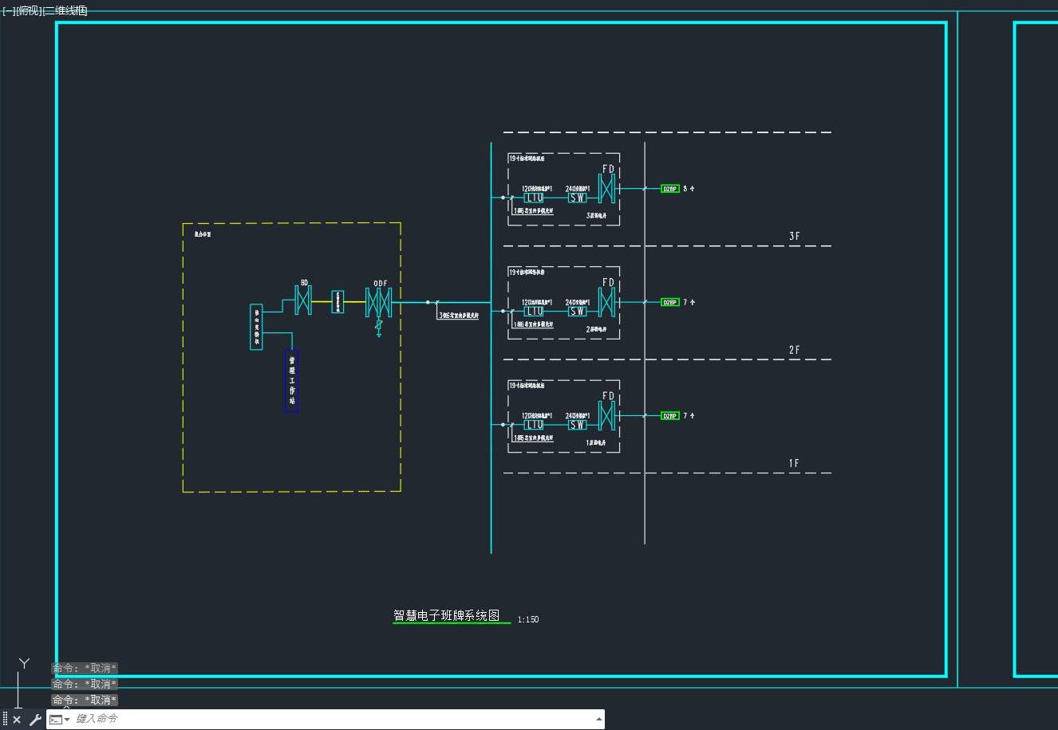The height and width of the screenshot is (730, 1058).
Task: Click the command line drag grip handle
Action: 5,720
